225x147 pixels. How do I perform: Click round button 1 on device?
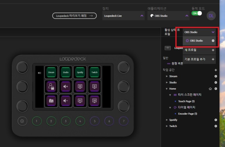(37, 121)
